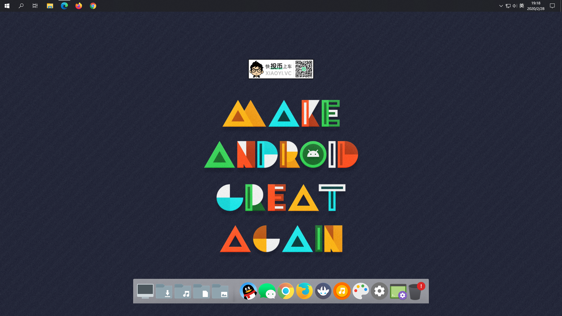562x316 pixels.
Task: Open the paint palette app
Action: [361, 291]
